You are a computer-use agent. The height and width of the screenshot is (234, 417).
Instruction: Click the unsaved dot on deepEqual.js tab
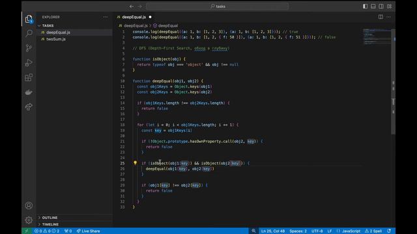pos(150,17)
